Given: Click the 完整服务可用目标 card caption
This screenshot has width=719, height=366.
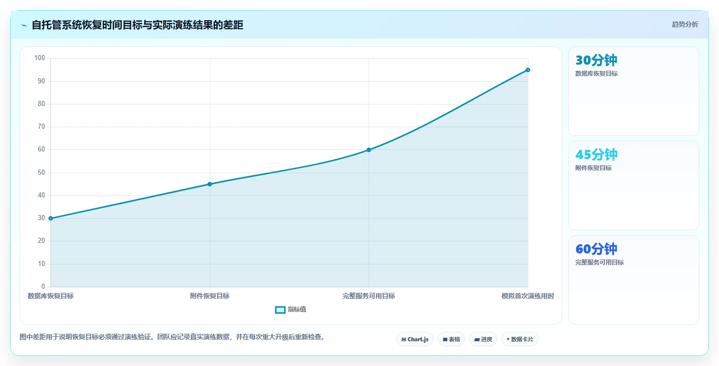Looking at the screenshot, I should click(600, 263).
